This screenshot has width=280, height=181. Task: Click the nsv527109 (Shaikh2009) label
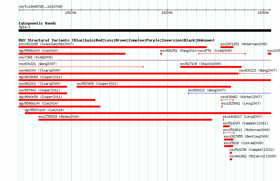pos(201,64)
